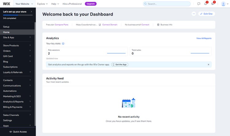This screenshot has width=230, height=136.
Task: Click the View All Reports link
Action: click(x=204, y=38)
